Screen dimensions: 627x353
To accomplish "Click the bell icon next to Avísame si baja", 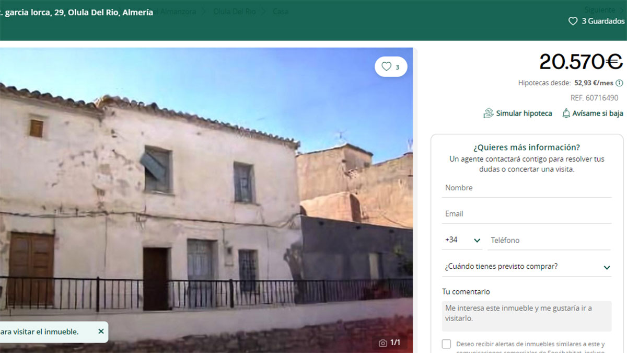I will tap(566, 113).
